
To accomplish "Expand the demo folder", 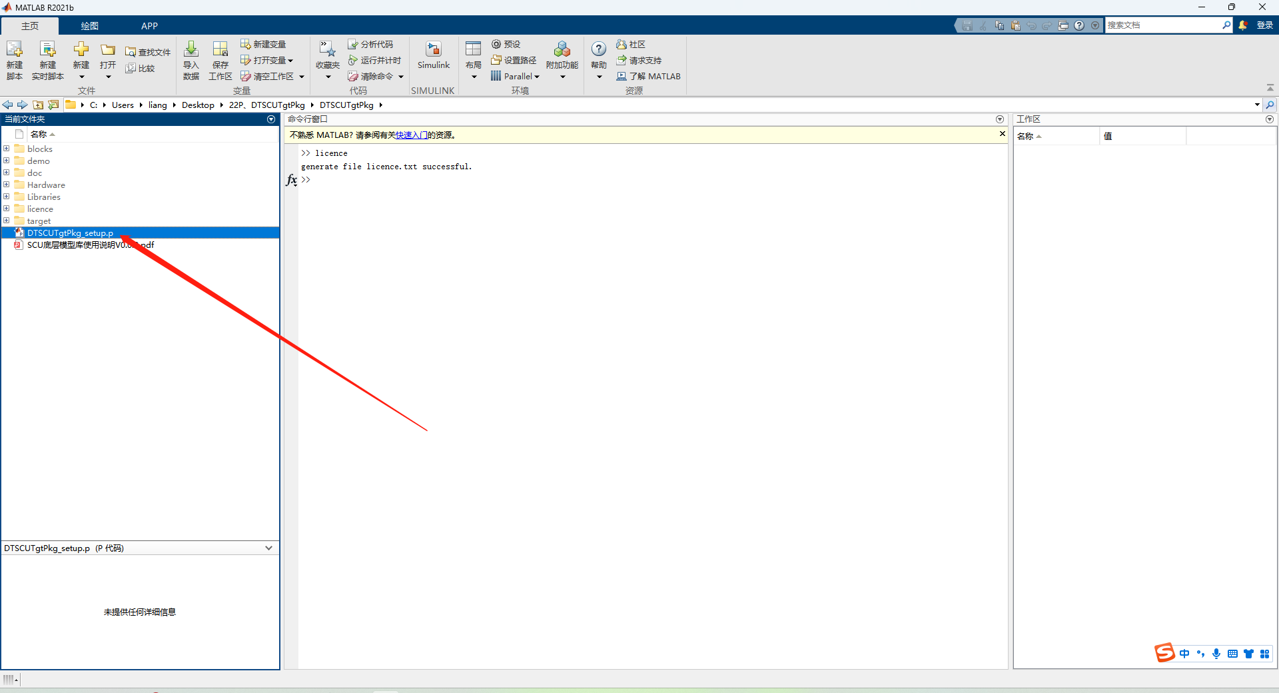I will click(7, 161).
